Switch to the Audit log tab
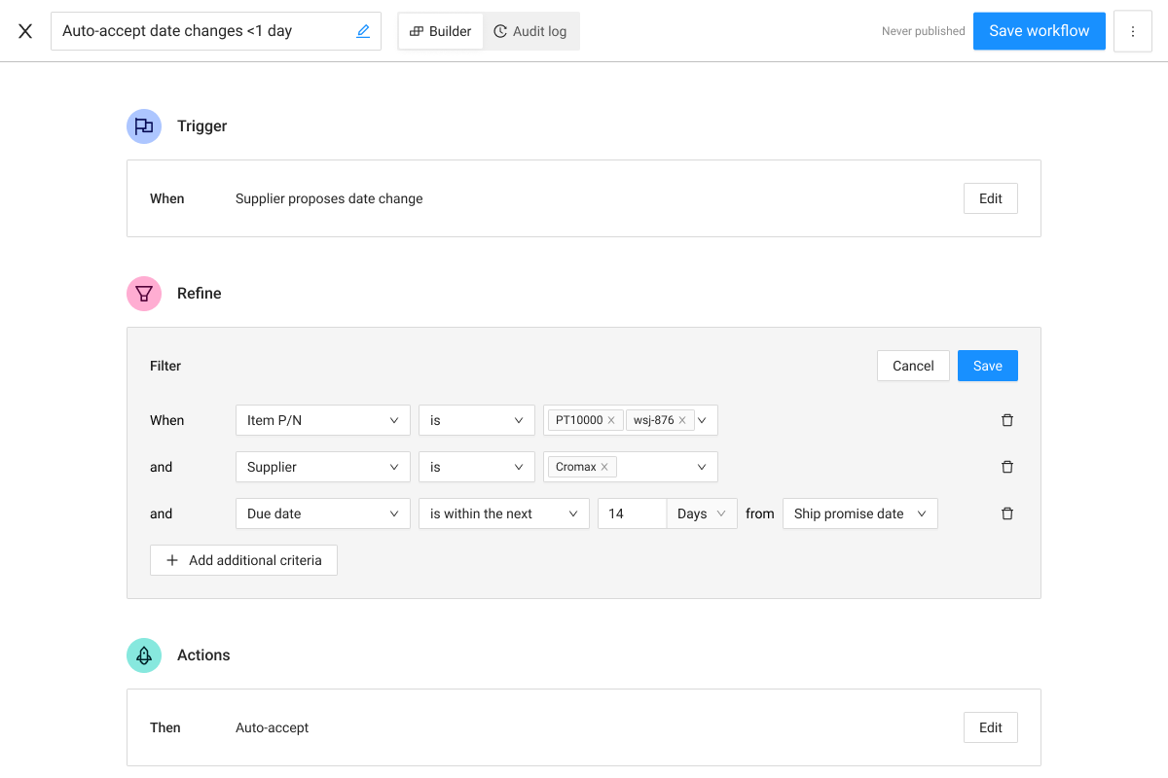 (x=530, y=31)
